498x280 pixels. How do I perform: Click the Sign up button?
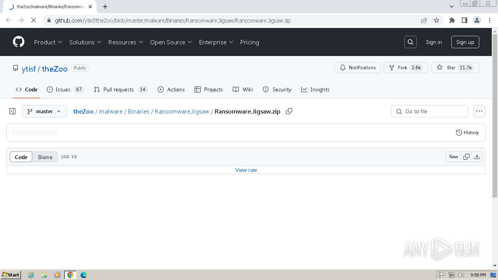[465, 42]
